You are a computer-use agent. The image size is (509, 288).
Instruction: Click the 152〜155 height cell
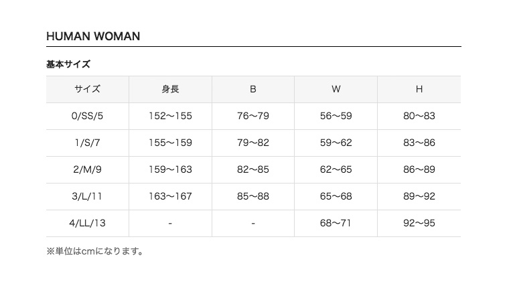click(170, 116)
